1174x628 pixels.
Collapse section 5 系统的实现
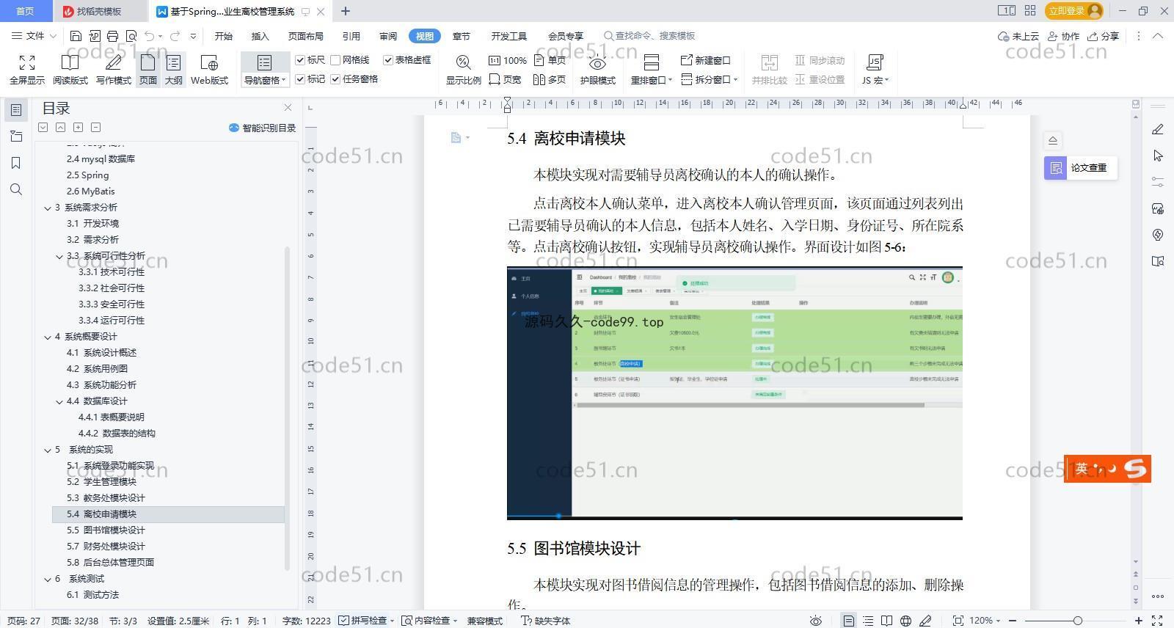click(x=48, y=450)
